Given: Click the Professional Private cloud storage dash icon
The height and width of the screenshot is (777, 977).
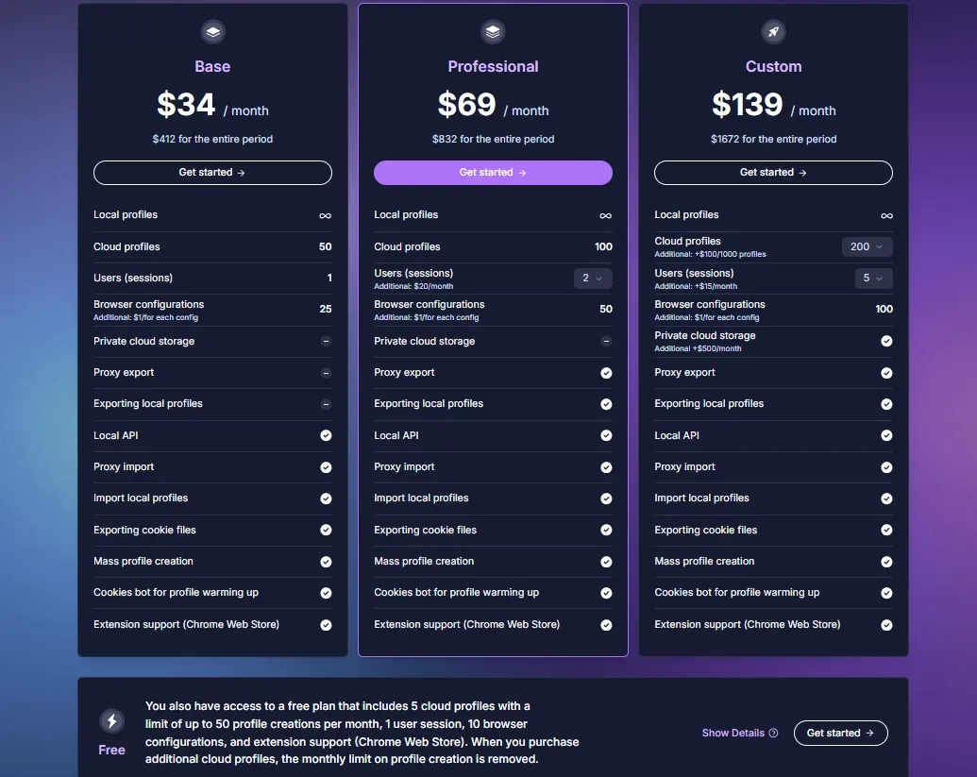Looking at the screenshot, I should click(606, 342).
